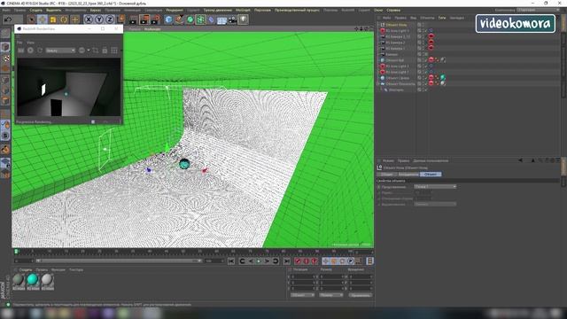Select the top object row in the object tree
567x319 pixels.
coord(396,25)
